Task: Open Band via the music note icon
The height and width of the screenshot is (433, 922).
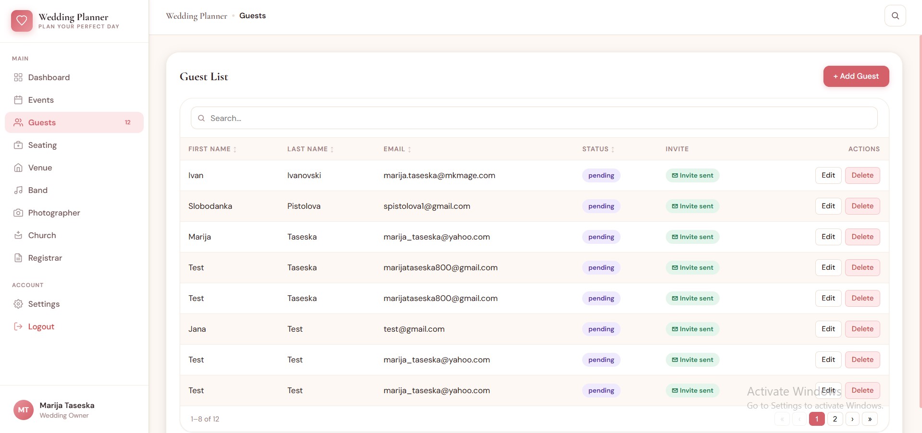Action: click(18, 190)
